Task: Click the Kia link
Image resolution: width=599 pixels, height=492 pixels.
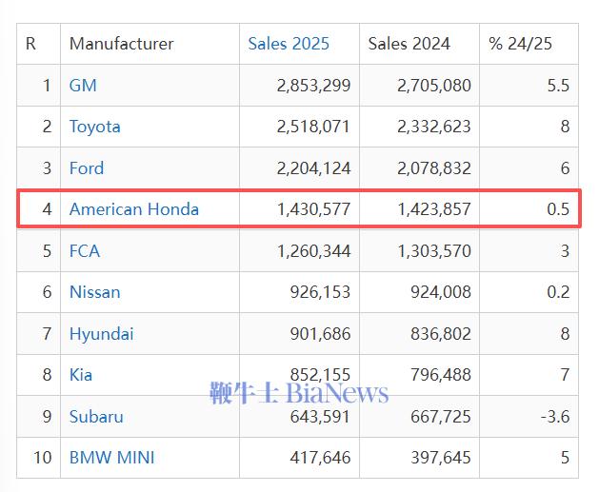Action: [81, 375]
